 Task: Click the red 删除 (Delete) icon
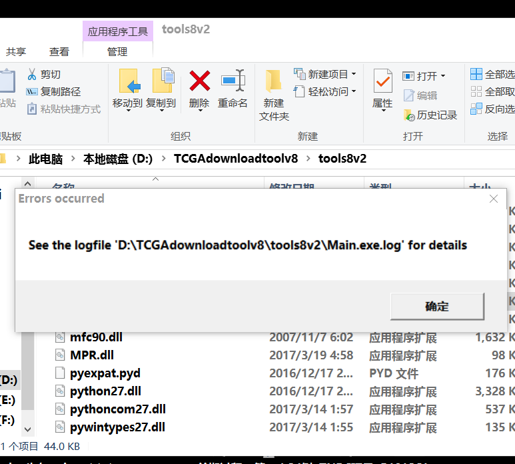pyautogui.click(x=199, y=81)
